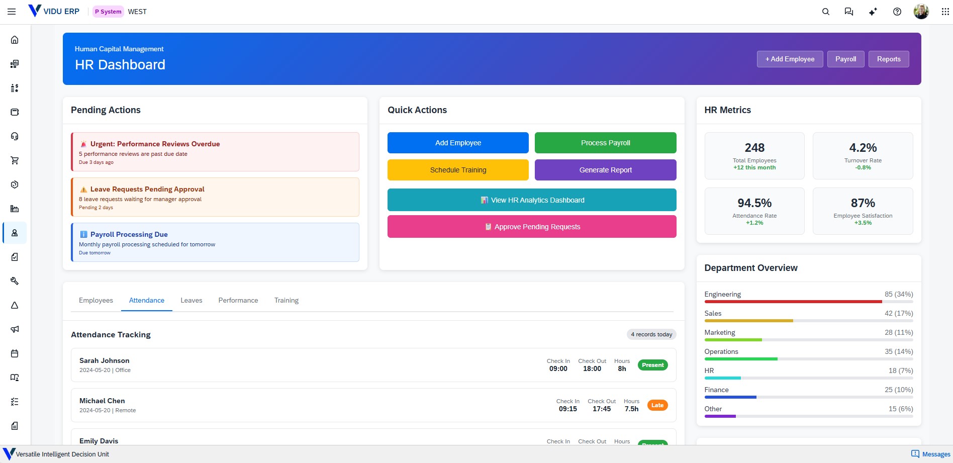Click the Approve Pending Requests button
Screen dimensions: 953x463
click(x=532, y=227)
